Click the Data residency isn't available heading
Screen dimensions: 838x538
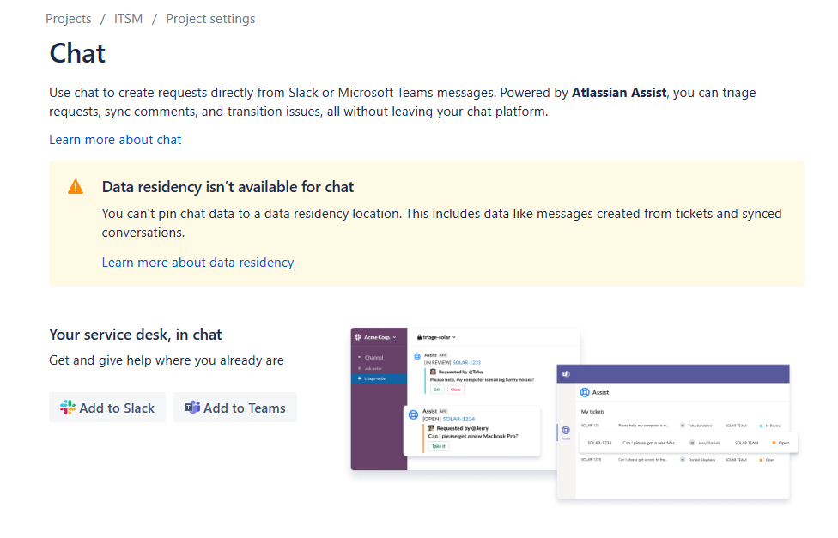(x=228, y=187)
